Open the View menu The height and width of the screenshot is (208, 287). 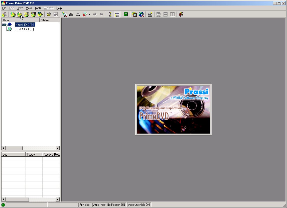coord(29,8)
